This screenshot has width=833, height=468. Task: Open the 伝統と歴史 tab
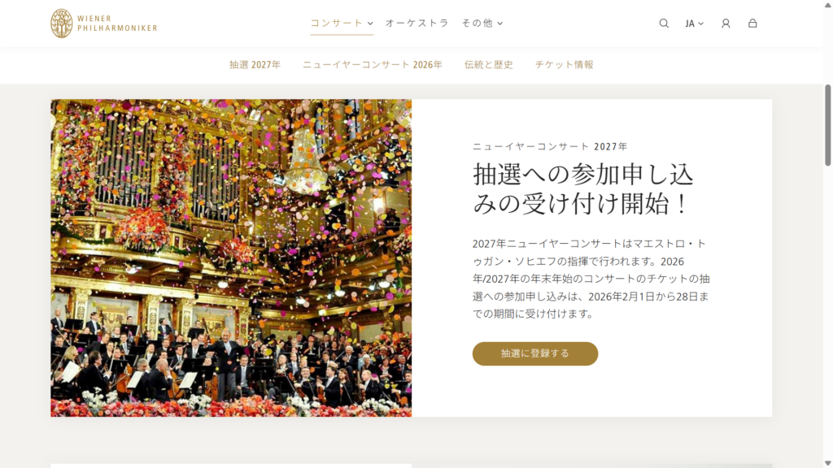coord(489,65)
